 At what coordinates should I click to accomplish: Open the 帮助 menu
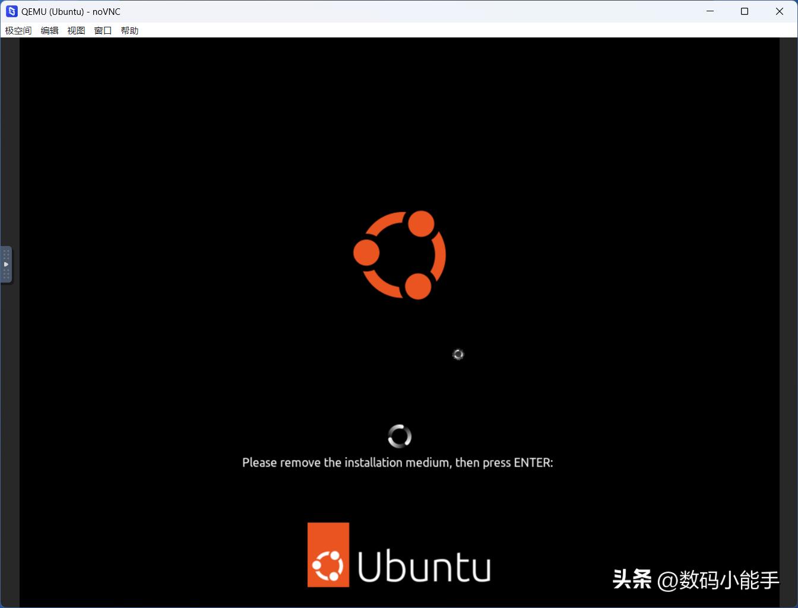click(129, 30)
